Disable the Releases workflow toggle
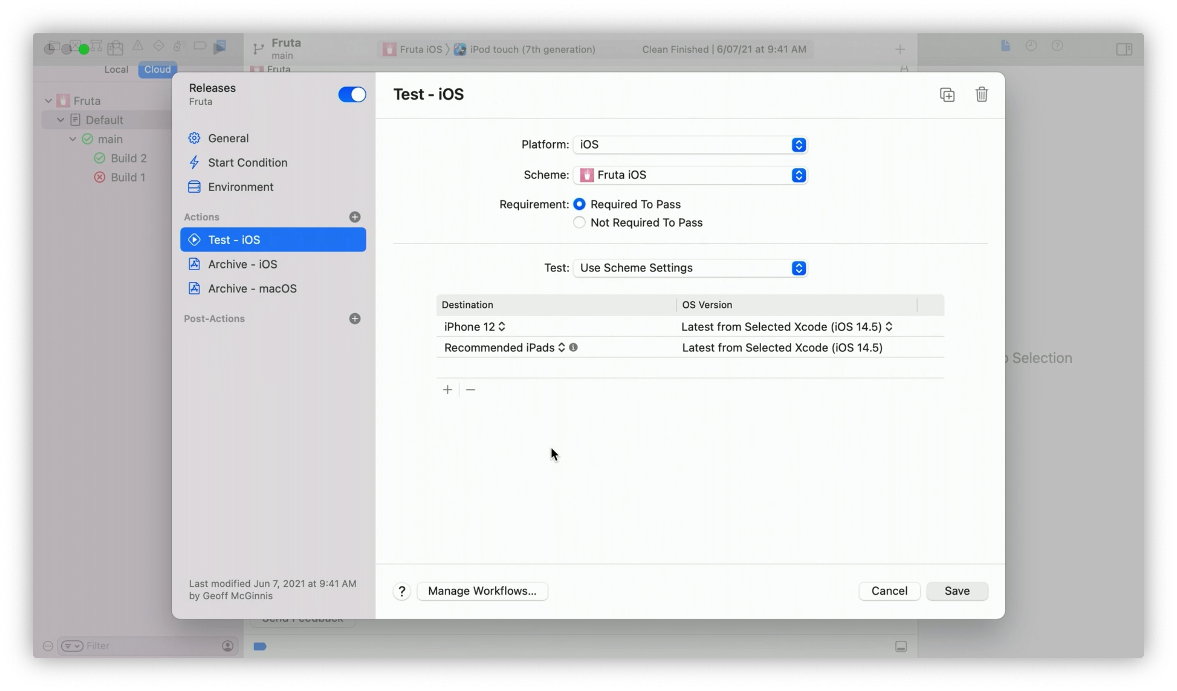Image resolution: width=1177 pixels, height=691 pixels. point(352,94)
